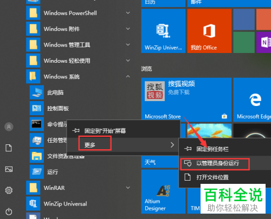The image size is (271, 219).
Task: Open the Microsoft Edge tile
Action: click(252, 99)
